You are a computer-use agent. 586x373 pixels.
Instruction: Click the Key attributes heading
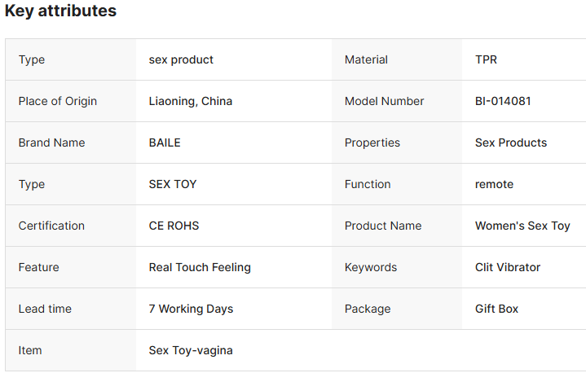60,11
